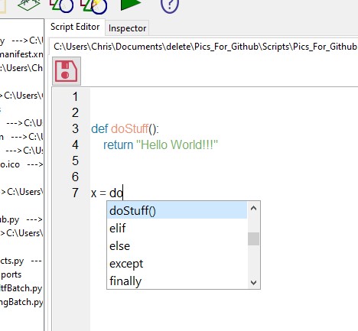The image size is (358, 331).
Task: Select the 'cts.py' entry in the file list
Action: tap(21, 261)
